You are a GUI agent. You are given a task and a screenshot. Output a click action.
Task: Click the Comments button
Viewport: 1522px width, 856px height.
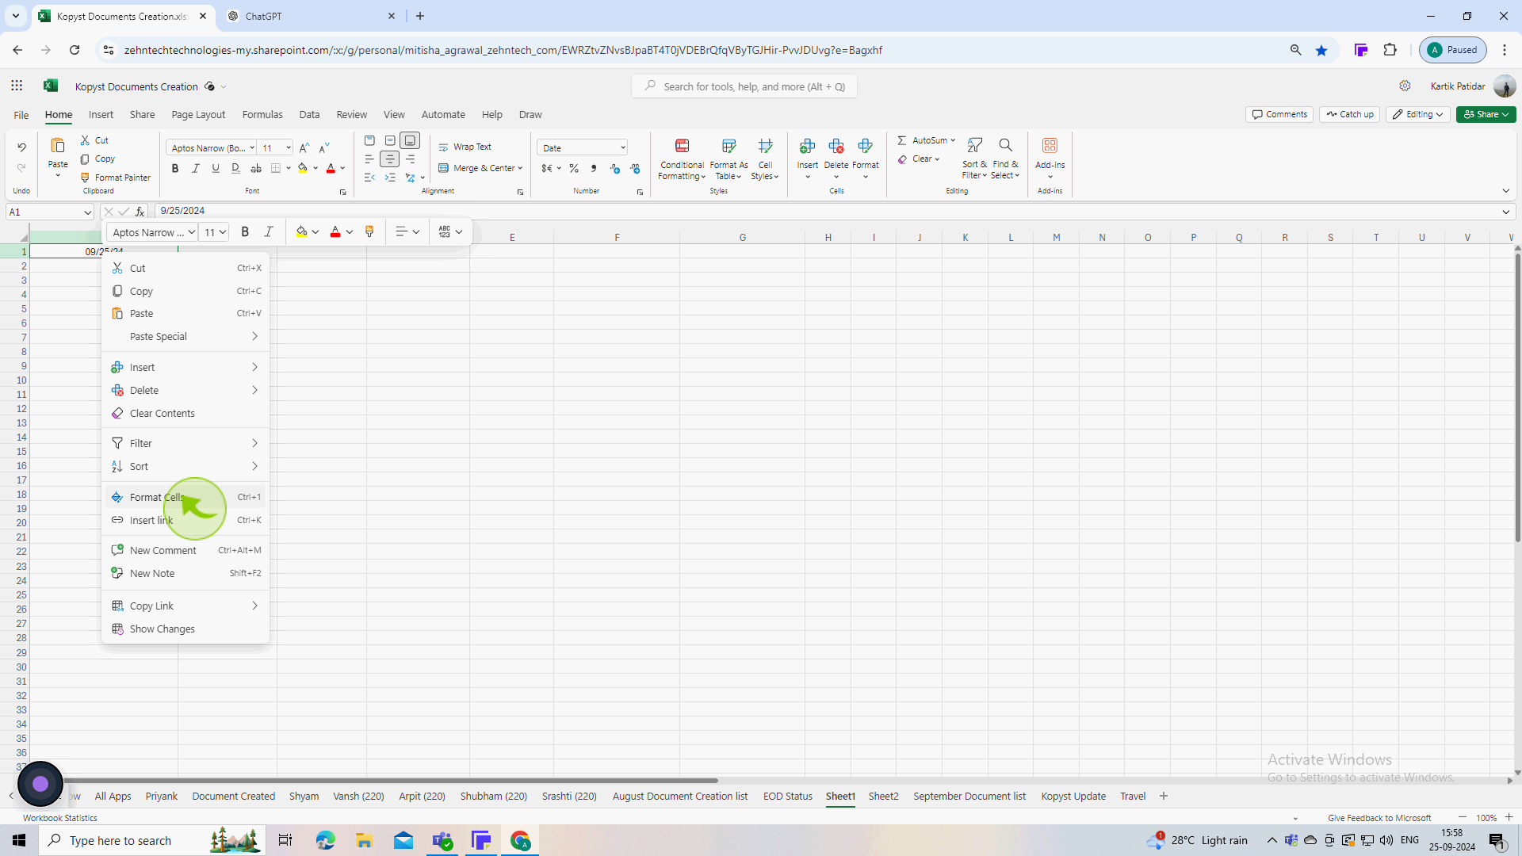1279,114
